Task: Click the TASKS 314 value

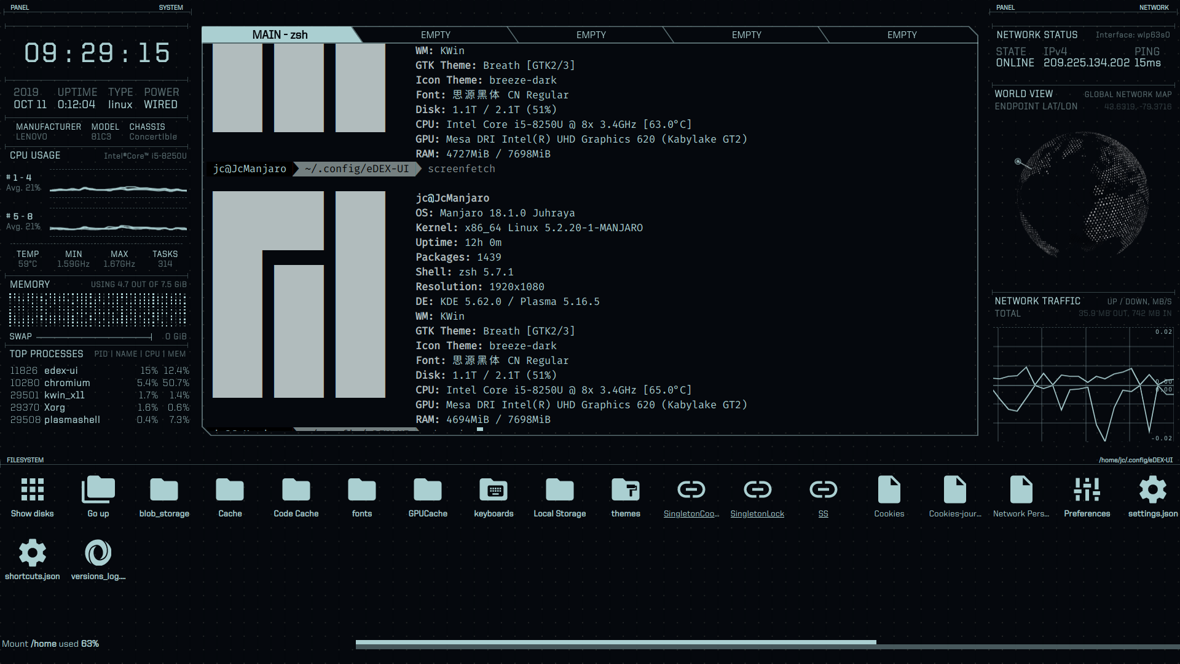Action: coord(165,264)
